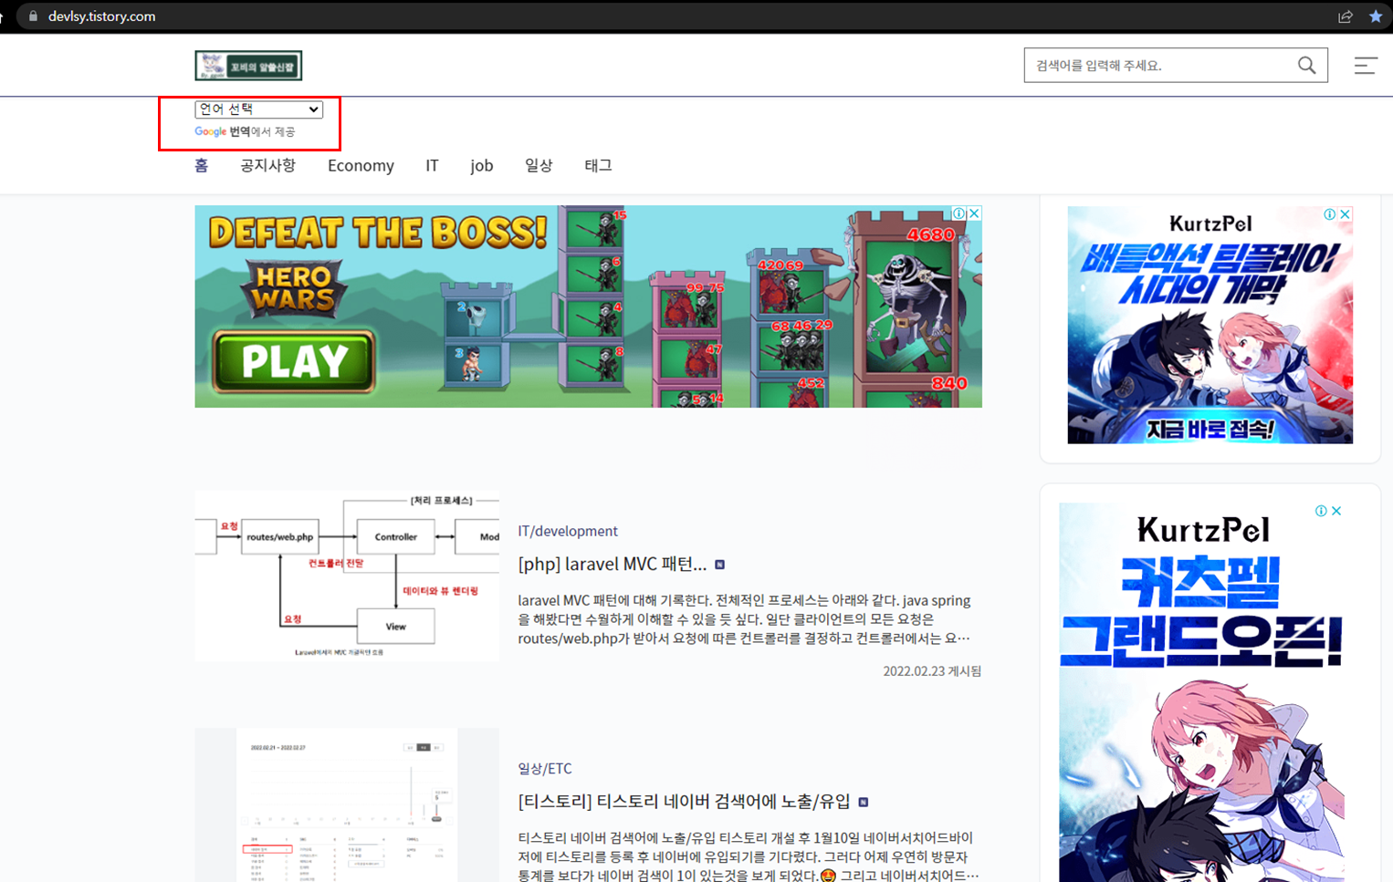
Task: Click the search magnifier icon
Action: pos(1307,66)
